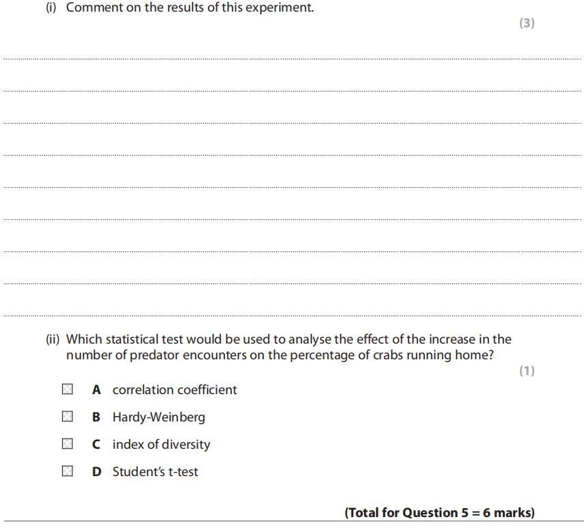
Task: Tick the checkbox next to Hardy-Weinberg
Action: click(x=68, y=417)
